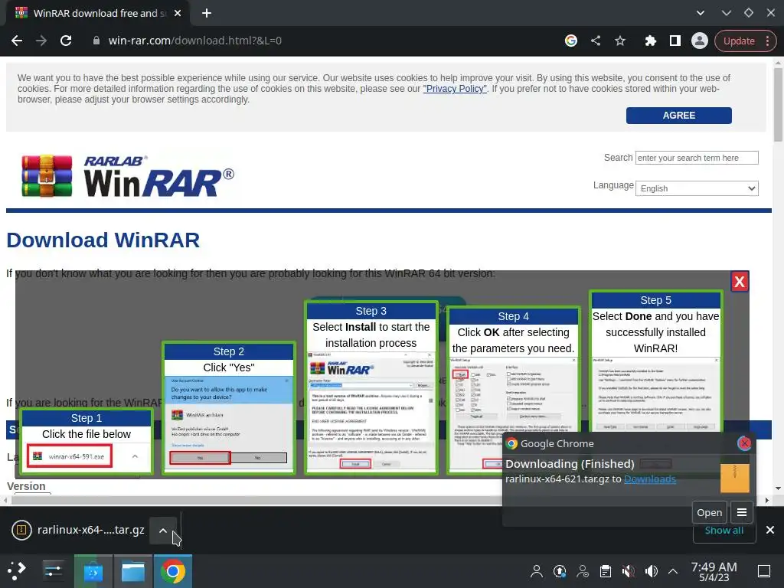Share this page via share icon
The height and width of the screenshot is (588, 784).
pos(596,41)
